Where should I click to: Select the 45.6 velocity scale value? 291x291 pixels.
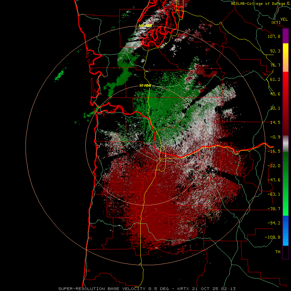(275, 94)
